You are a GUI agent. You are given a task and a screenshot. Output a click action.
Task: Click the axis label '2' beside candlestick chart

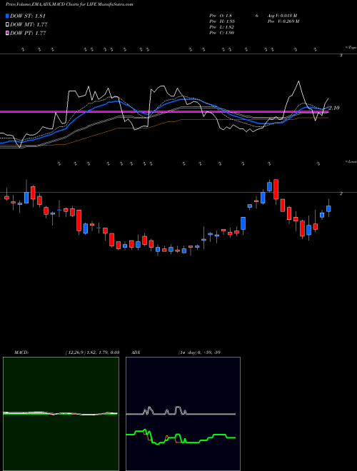[x=341, y=193]
